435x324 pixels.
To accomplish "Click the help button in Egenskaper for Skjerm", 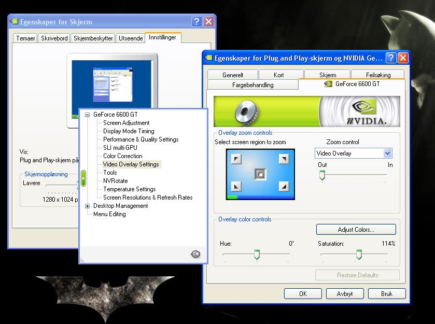I will tap(197, 22).
